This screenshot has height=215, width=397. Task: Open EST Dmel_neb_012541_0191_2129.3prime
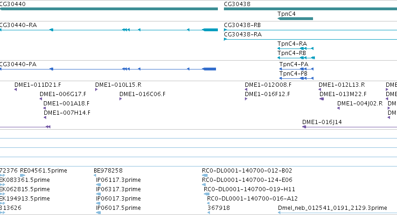tap(337, 213)
